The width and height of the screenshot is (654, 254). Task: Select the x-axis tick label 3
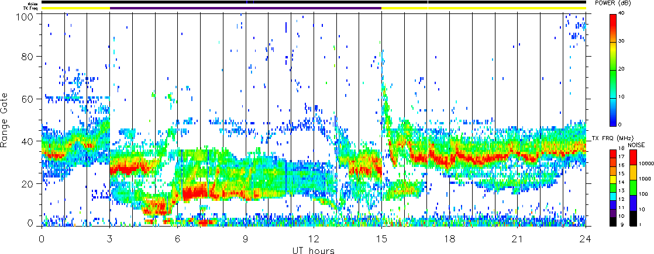click(110, 239)
